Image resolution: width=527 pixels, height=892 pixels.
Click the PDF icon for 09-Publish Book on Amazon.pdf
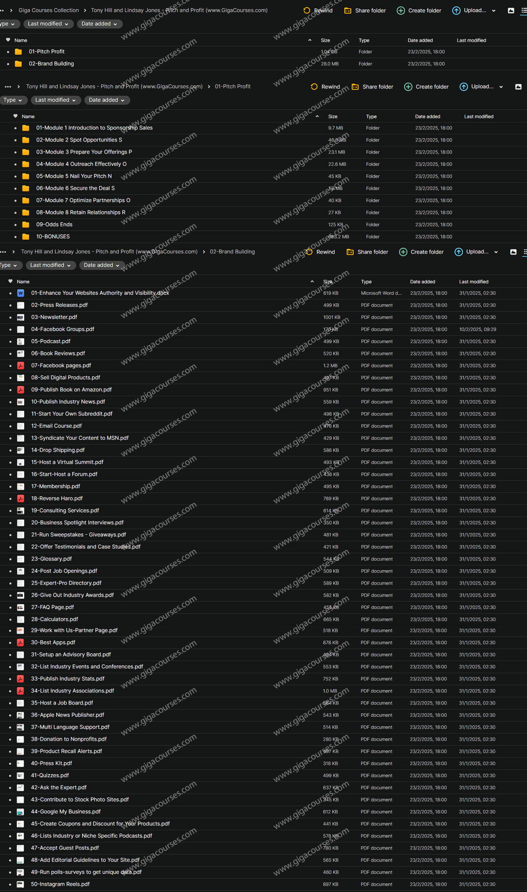21,390
